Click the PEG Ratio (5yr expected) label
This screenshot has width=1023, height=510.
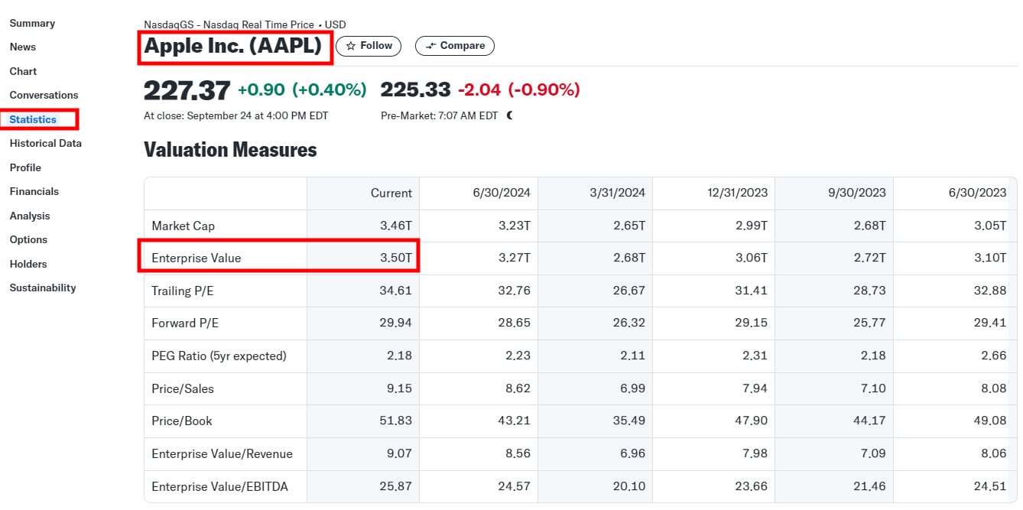tap(219, 356)
